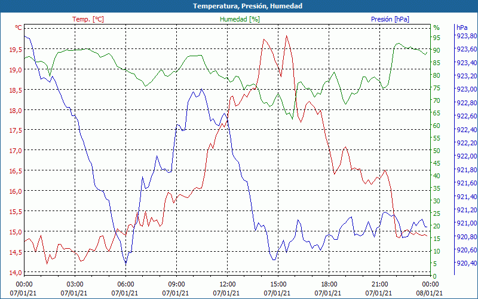Viewport: 478px width, 299px height.
Task: Click the 17,0 temperature axis value
Action: [x=16, y=151]
